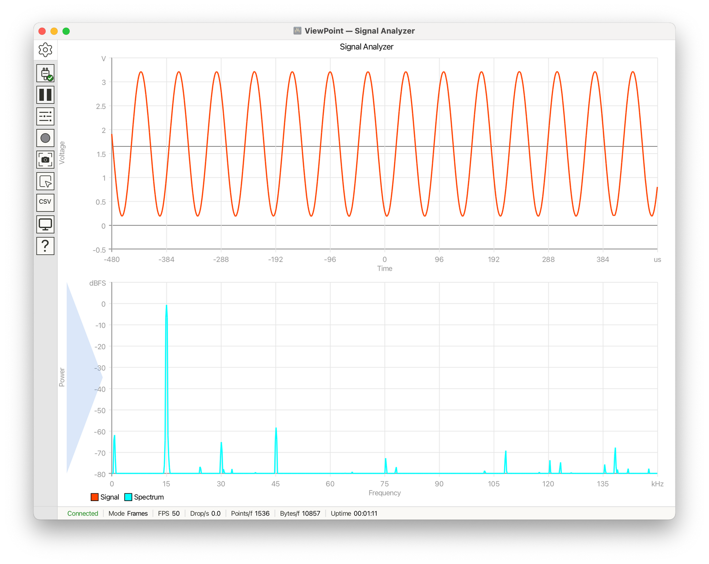709x564 pixels.
Task: Open the settings gear icon
Action: click(x=45, y=50)
